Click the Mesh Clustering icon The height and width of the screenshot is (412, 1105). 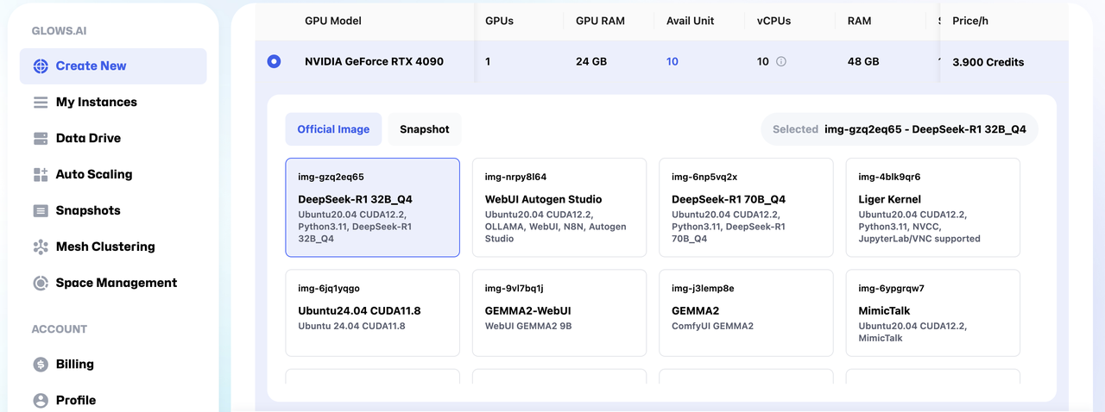pos(41,247)
